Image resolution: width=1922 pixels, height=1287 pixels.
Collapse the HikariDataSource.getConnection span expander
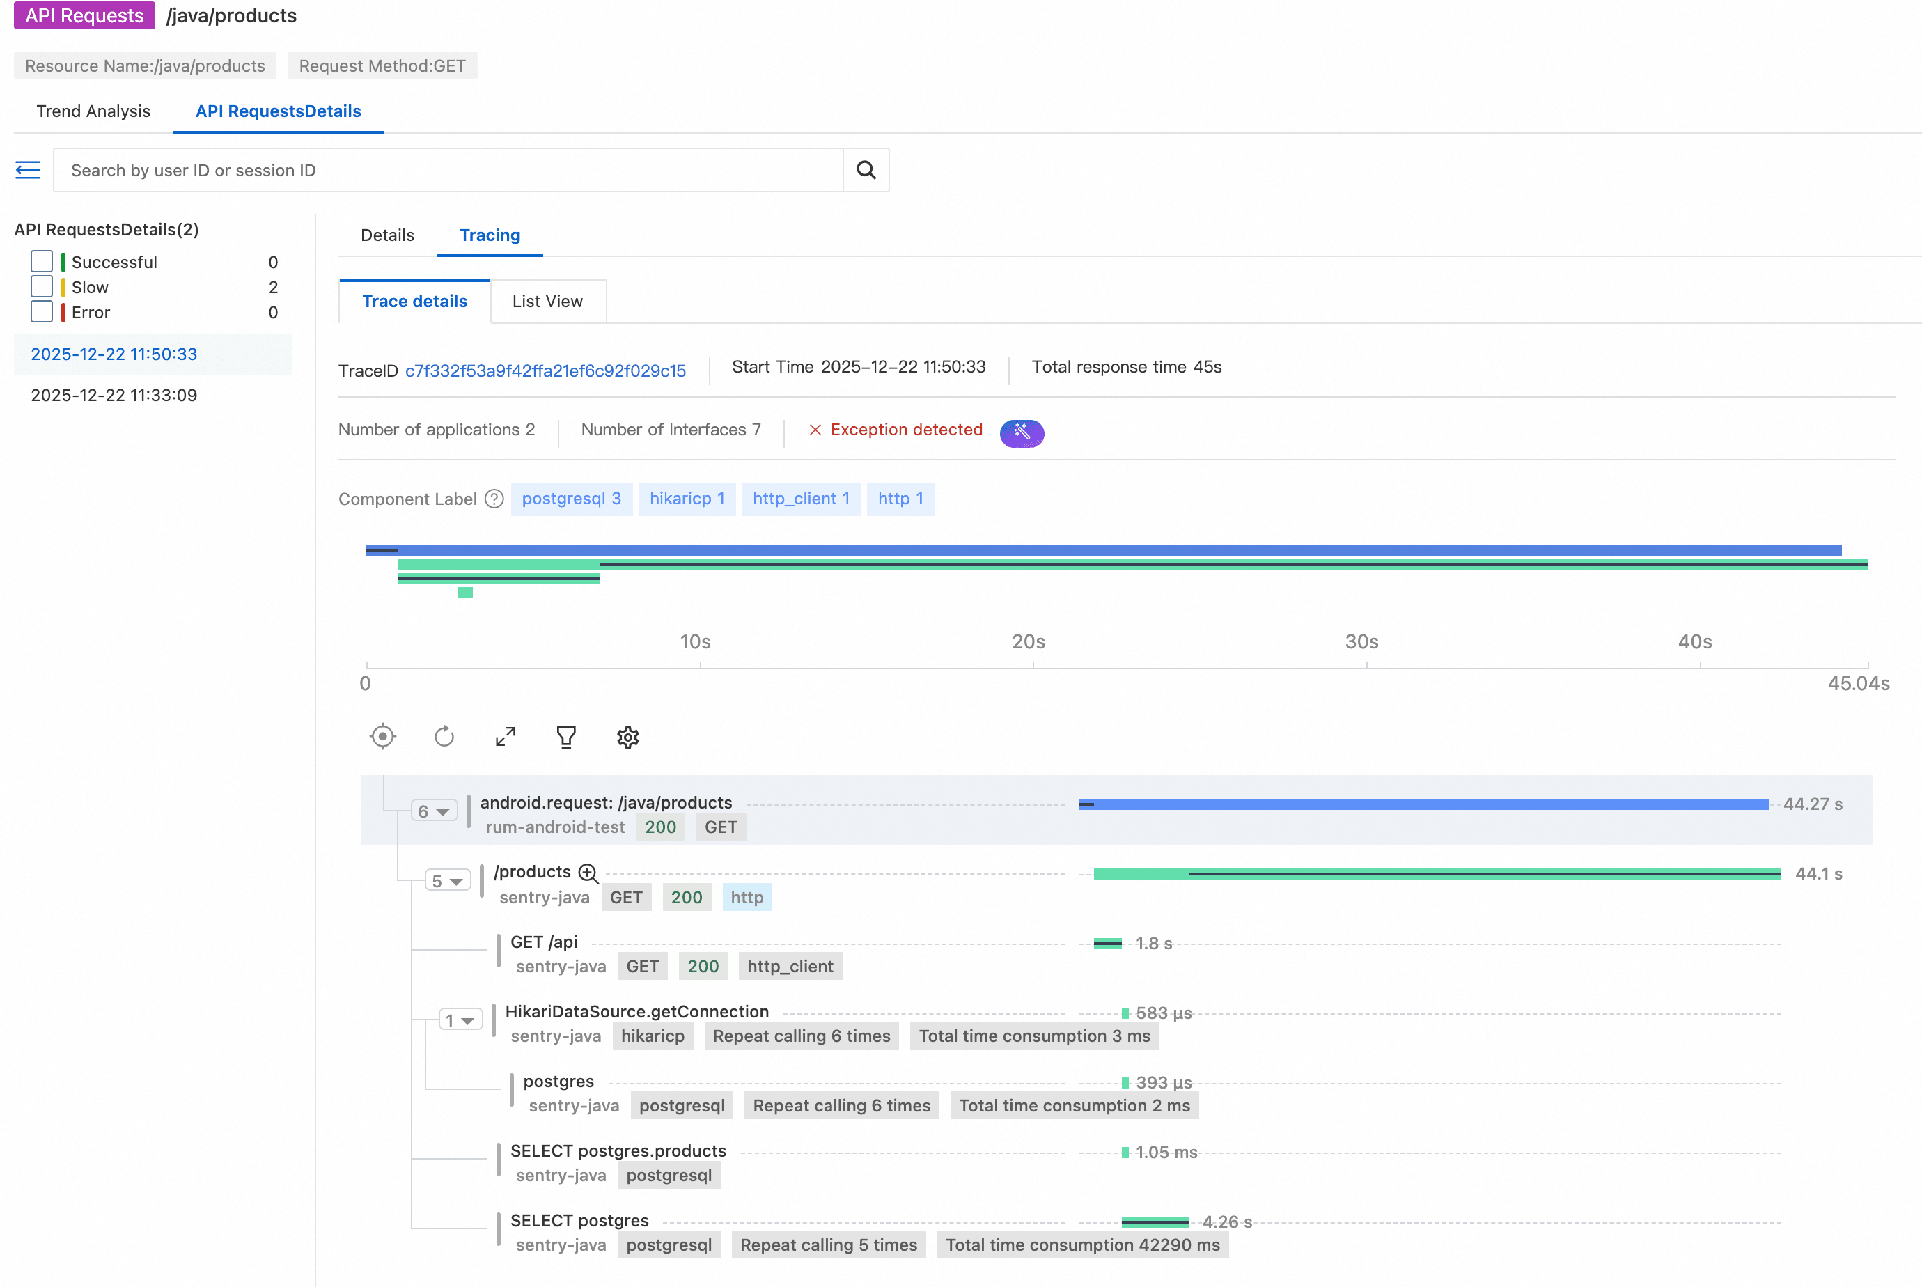pos(460,1020)
